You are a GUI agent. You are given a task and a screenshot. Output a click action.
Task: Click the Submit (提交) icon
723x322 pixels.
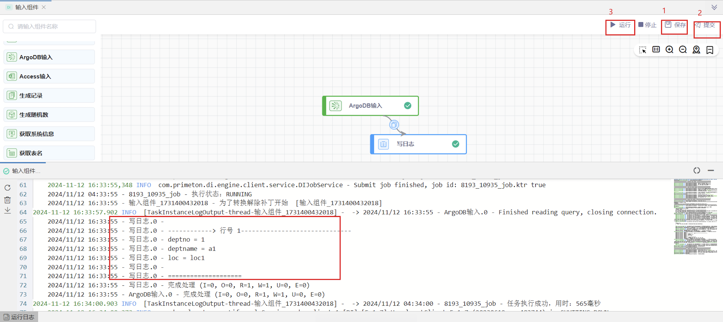point(698,25)
